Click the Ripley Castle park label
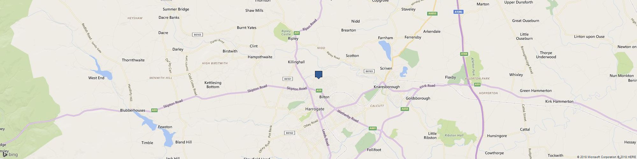Screen dimensions: 637x159 [x=286, y=32]
